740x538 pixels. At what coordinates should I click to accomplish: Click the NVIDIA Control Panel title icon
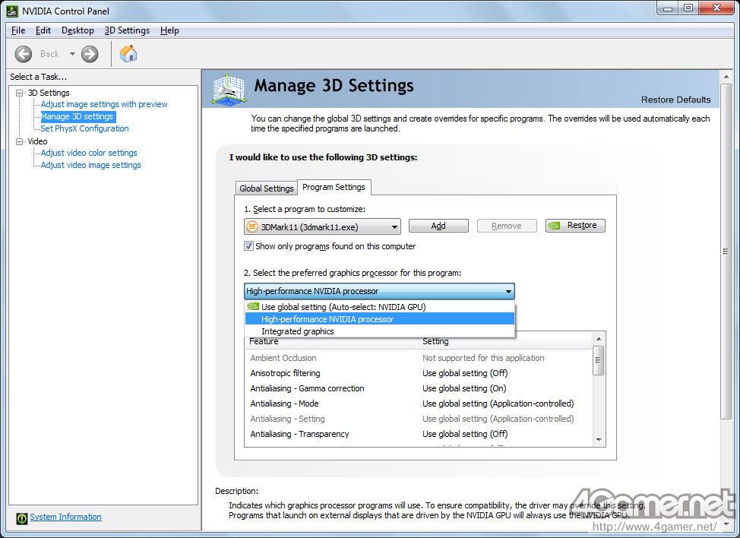(x=12, y=11)
